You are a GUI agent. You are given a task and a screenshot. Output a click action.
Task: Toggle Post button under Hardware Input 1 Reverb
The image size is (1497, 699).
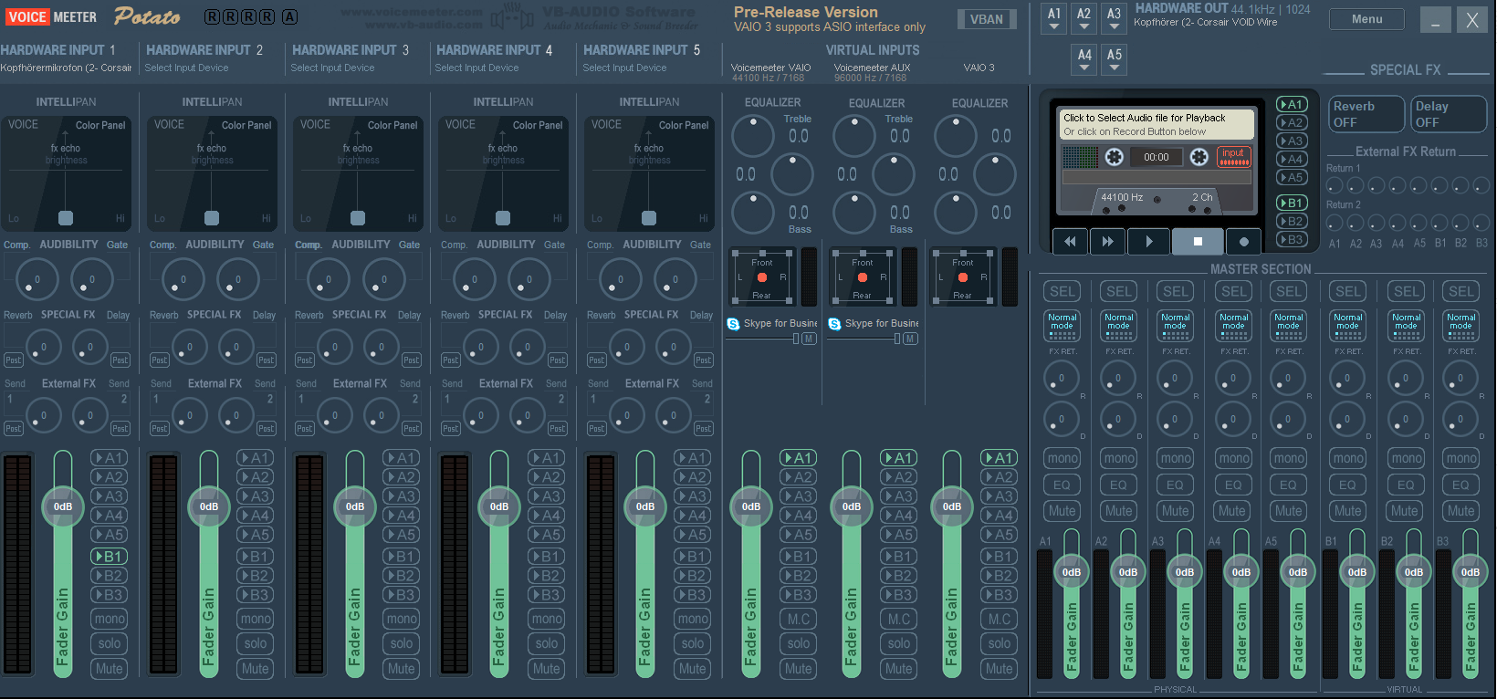click(x=13, y=360)
